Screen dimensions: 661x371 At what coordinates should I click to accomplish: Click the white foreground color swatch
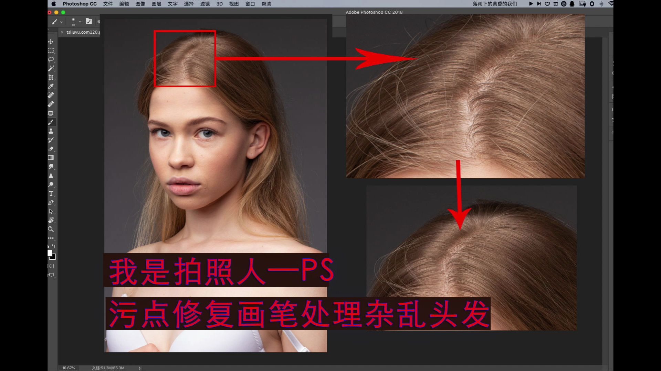tap(50, 253)
